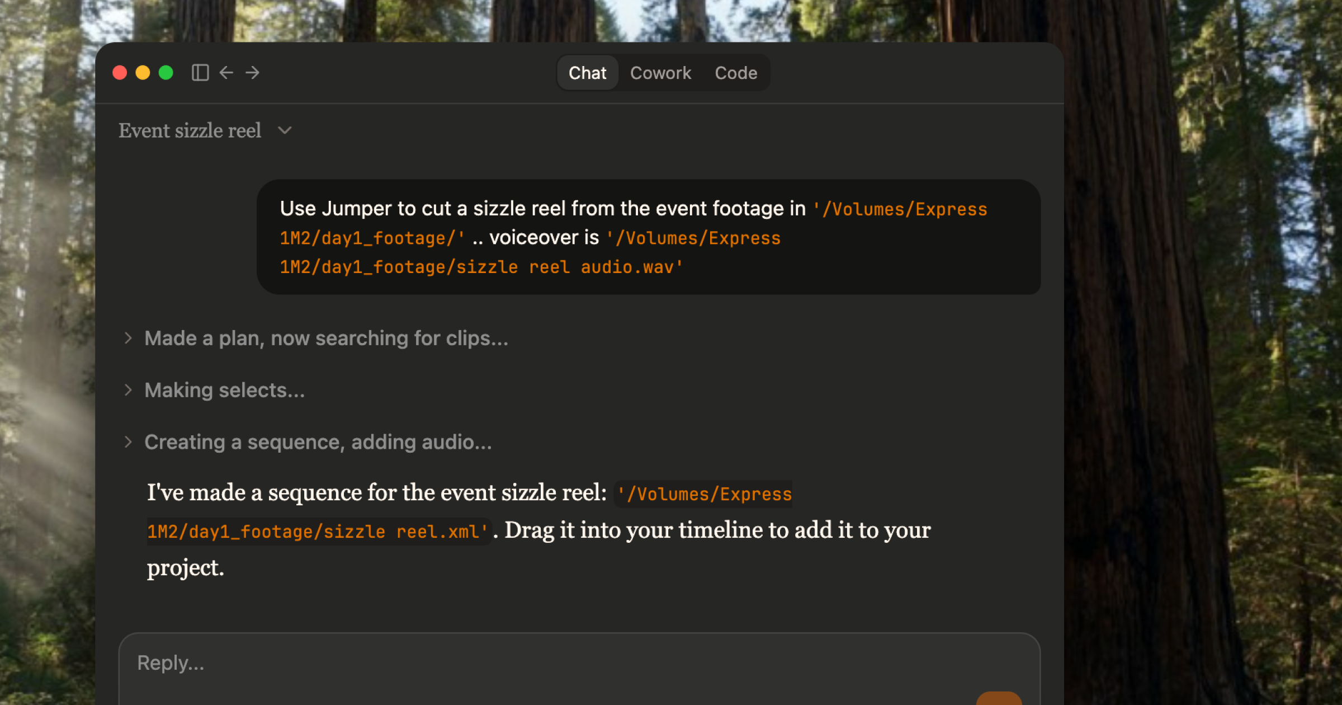Click the yellow minimize window button
1342x705 pixels.
click(143, 73)
